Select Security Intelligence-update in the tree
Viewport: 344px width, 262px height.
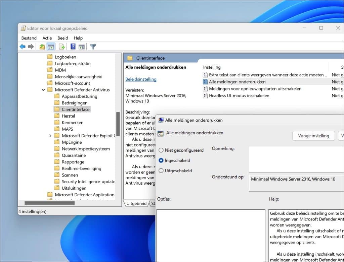[88, 182]
